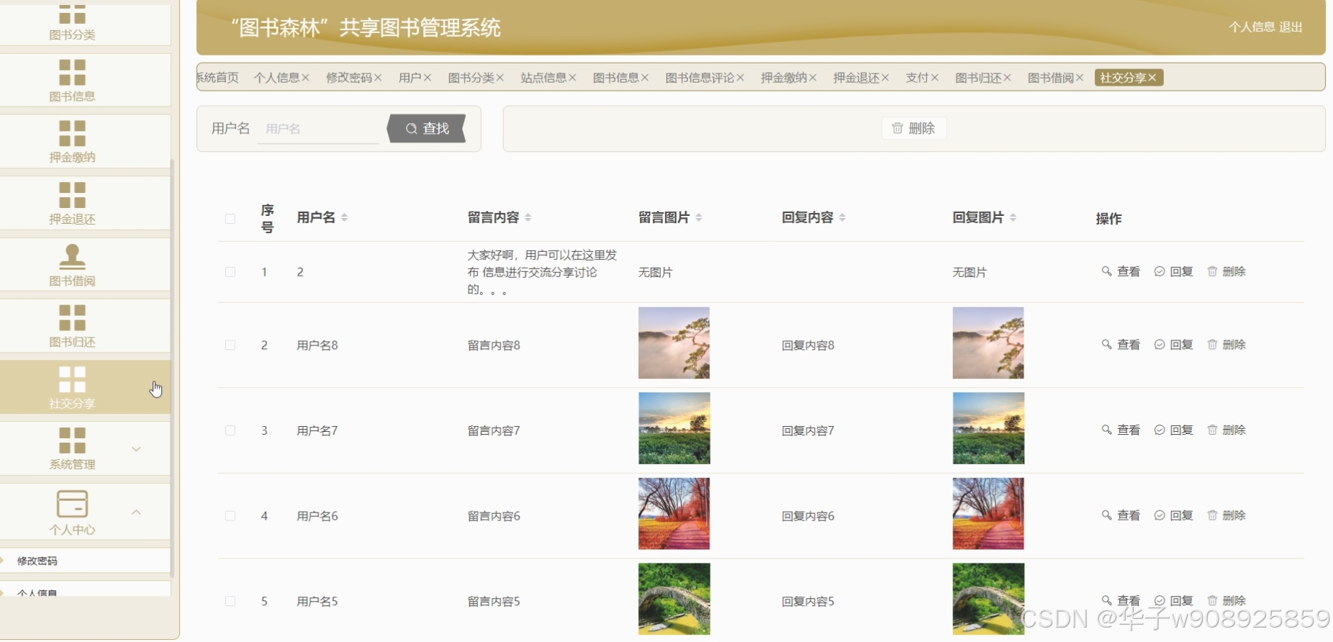Screen dimensions: 1333x642
Task: Click 退出 link in the header
Action: tap(1291, 27)
